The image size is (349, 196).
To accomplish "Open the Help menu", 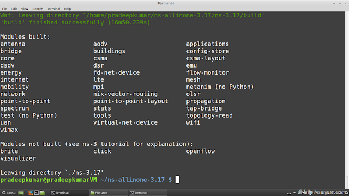I will pyautogui.click(x=68, y=9).
